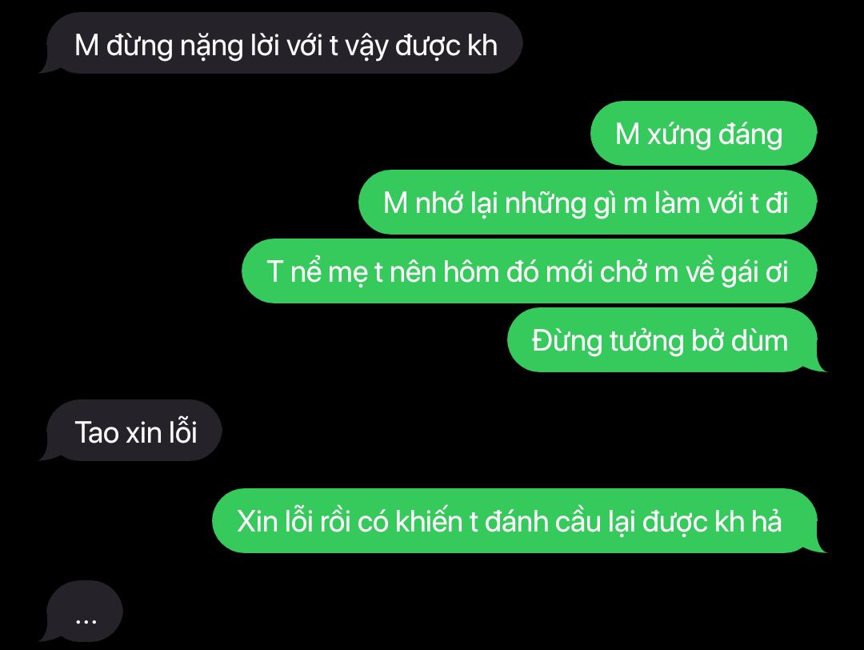Image resolution: width=864 pixels, height=650 pixels.
Task: Select the bubble starting "T nể mẹ t nên"
Action: (x=529, y=271)
